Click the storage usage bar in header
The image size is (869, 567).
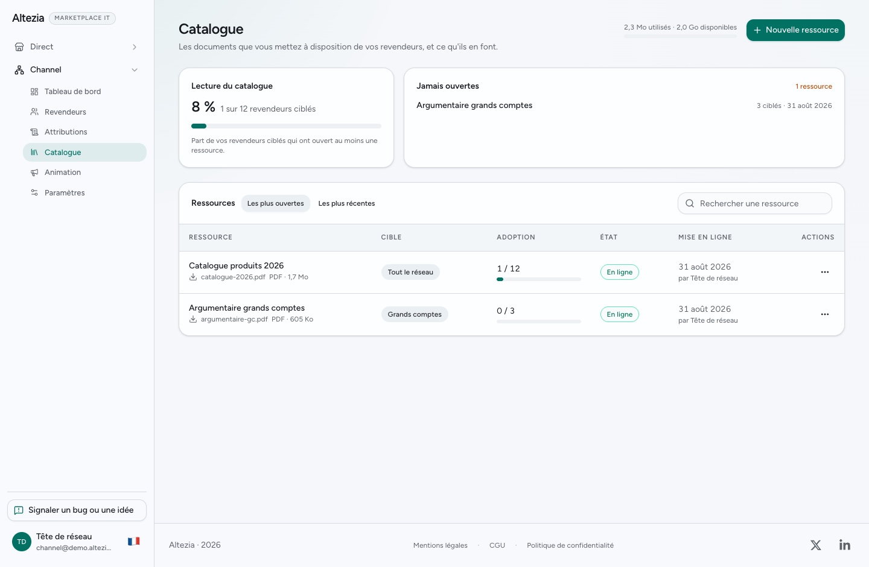tap(680, 36)
